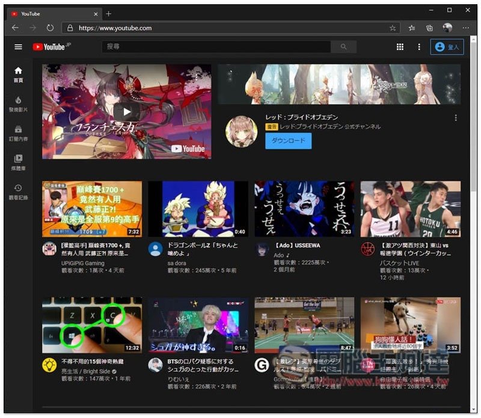This screenshot has height=418, width=481.
Task: Open the hamburger guide menu
Action: pos(18,47)
